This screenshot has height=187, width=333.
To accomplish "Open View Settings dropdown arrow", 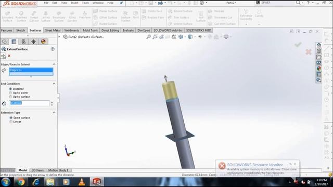I will coord(230,37).
